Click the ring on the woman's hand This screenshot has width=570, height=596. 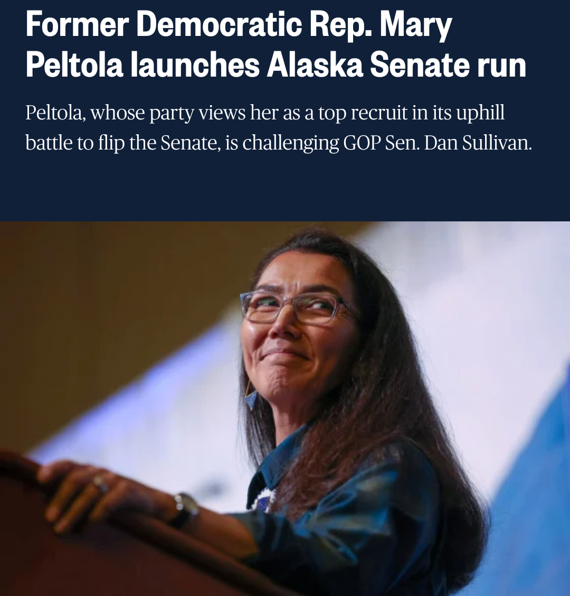101,484
